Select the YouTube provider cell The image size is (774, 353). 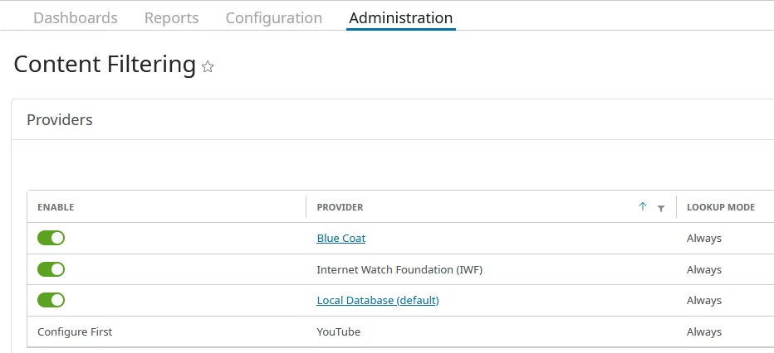pyautogui.click(x=339, y=331)
